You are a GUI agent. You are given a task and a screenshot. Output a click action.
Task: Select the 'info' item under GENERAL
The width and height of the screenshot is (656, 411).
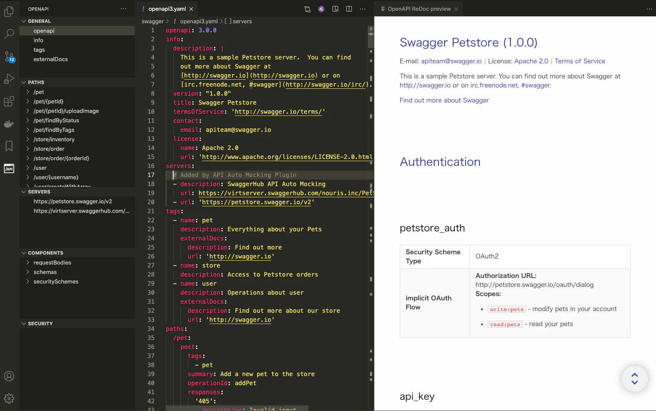pyautogui.click(x=77, y=40)
